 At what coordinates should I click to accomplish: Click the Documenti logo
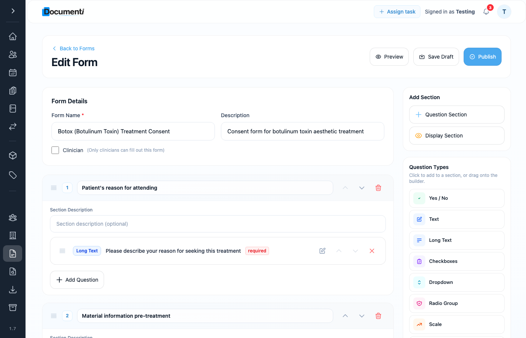tap(63, 12)
